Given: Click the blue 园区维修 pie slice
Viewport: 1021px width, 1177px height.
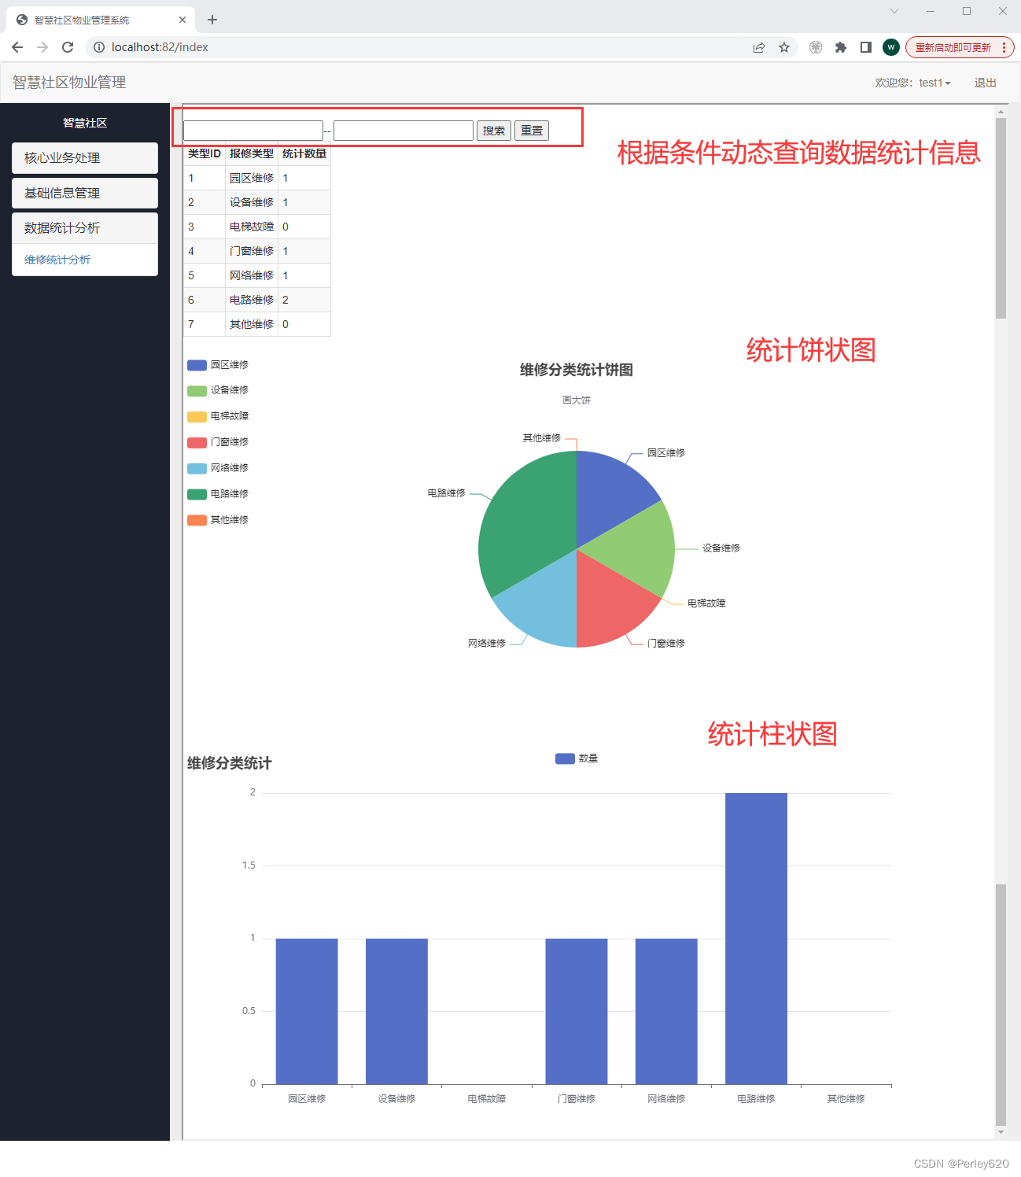Looking at the screenshot, I should [x=610, y=492].
